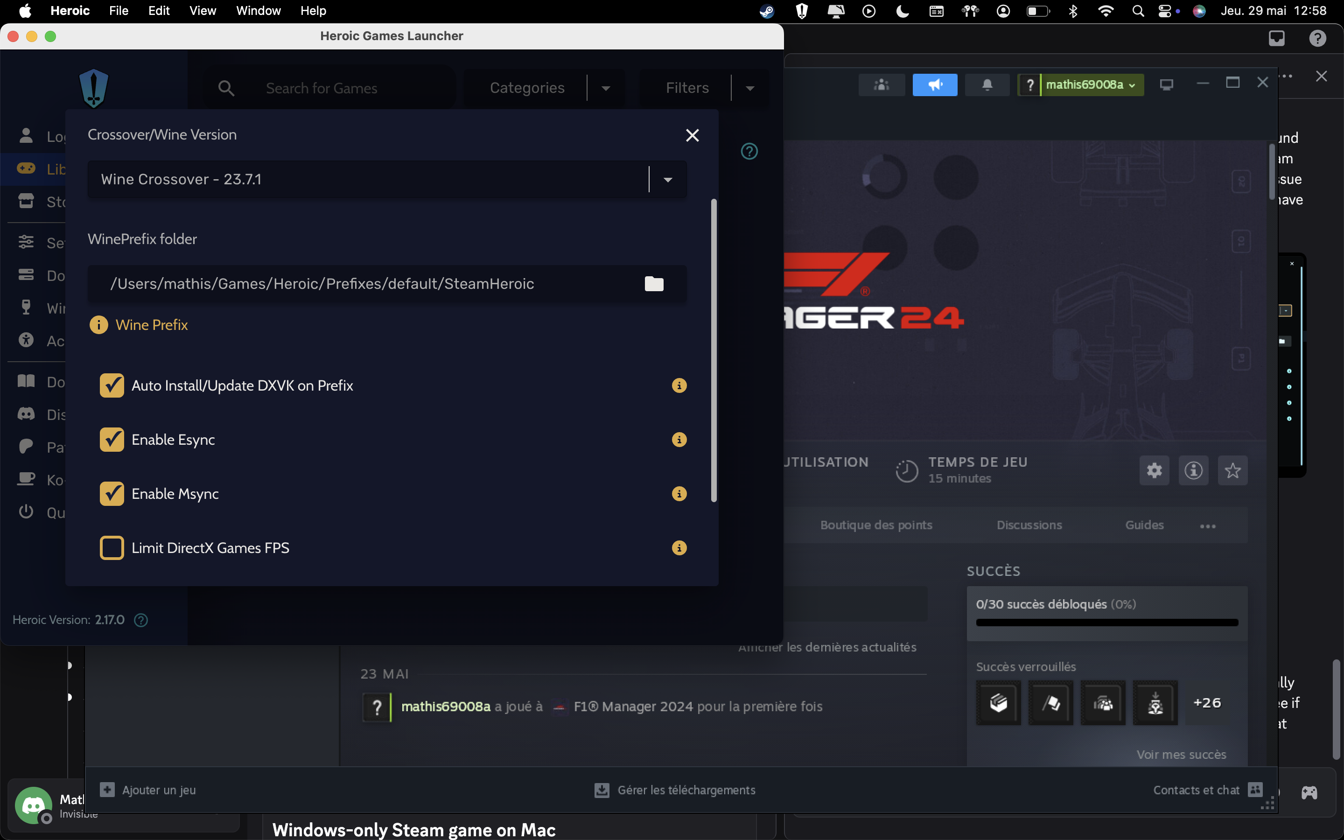Browse for WinePrefix folder icon
This screenshot has height=840, width=1344.
[654, 284]
